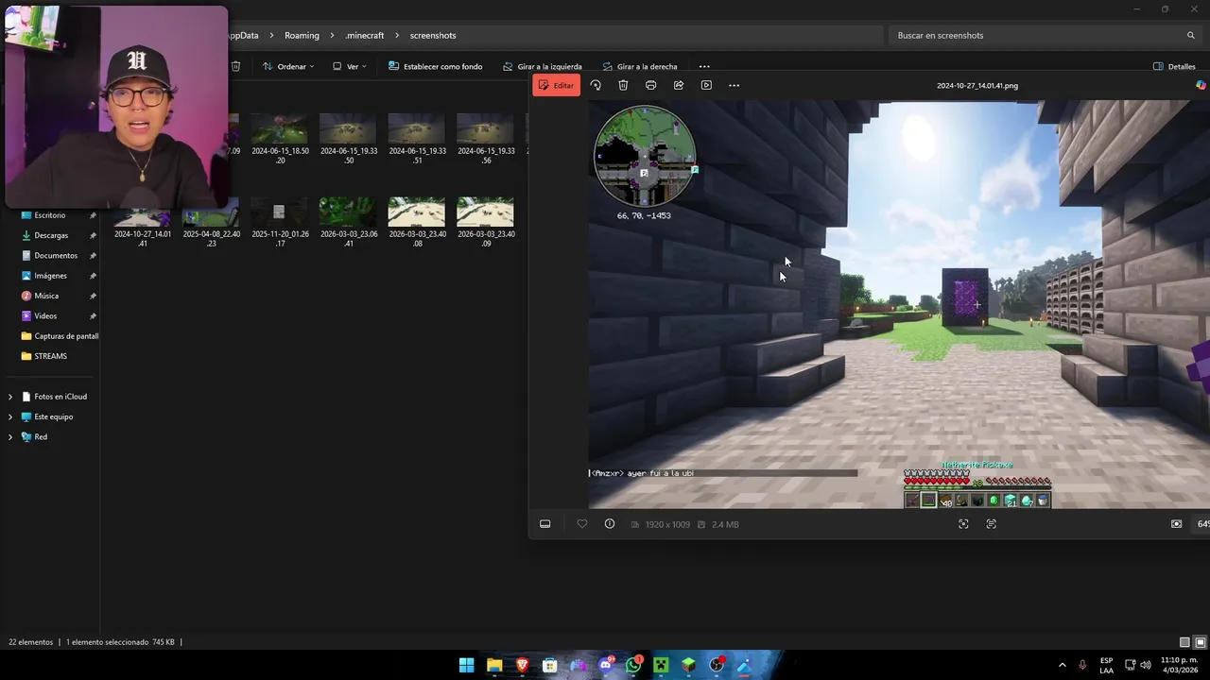Open the Ver view dropdown

(350, 66)
